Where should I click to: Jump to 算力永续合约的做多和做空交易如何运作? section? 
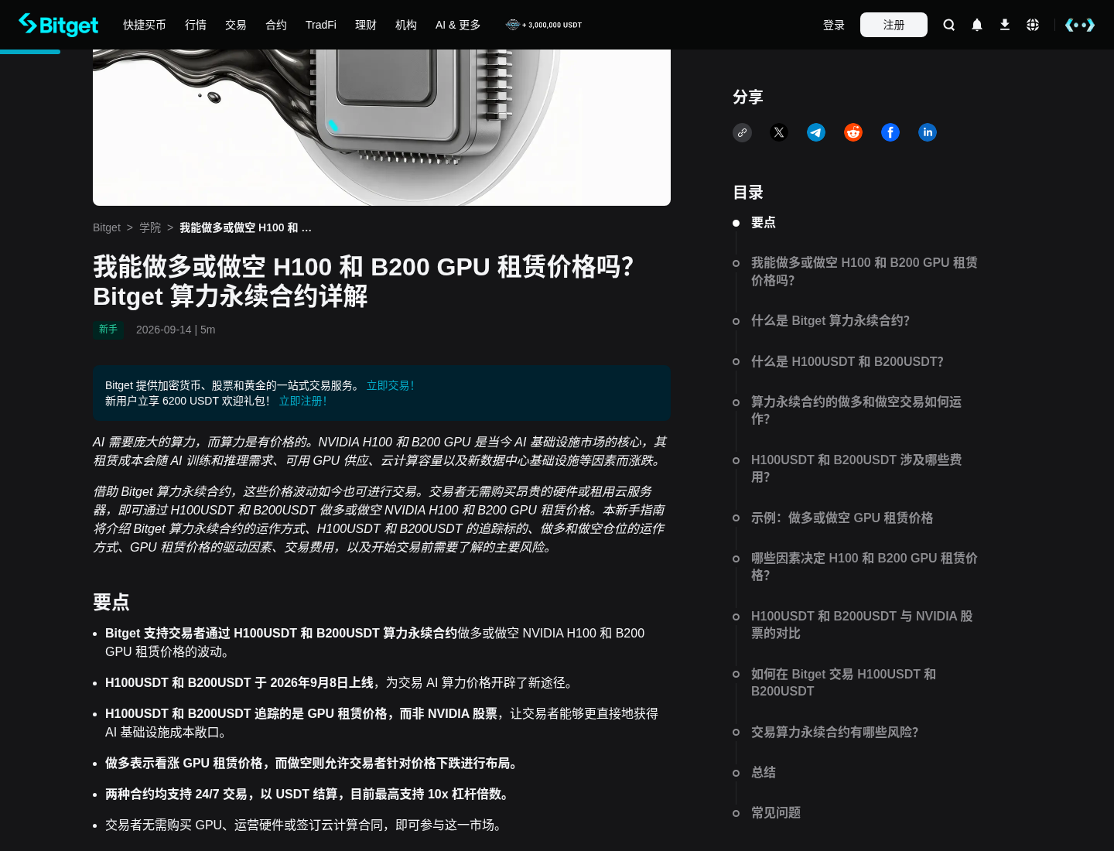tap(856, 410)
